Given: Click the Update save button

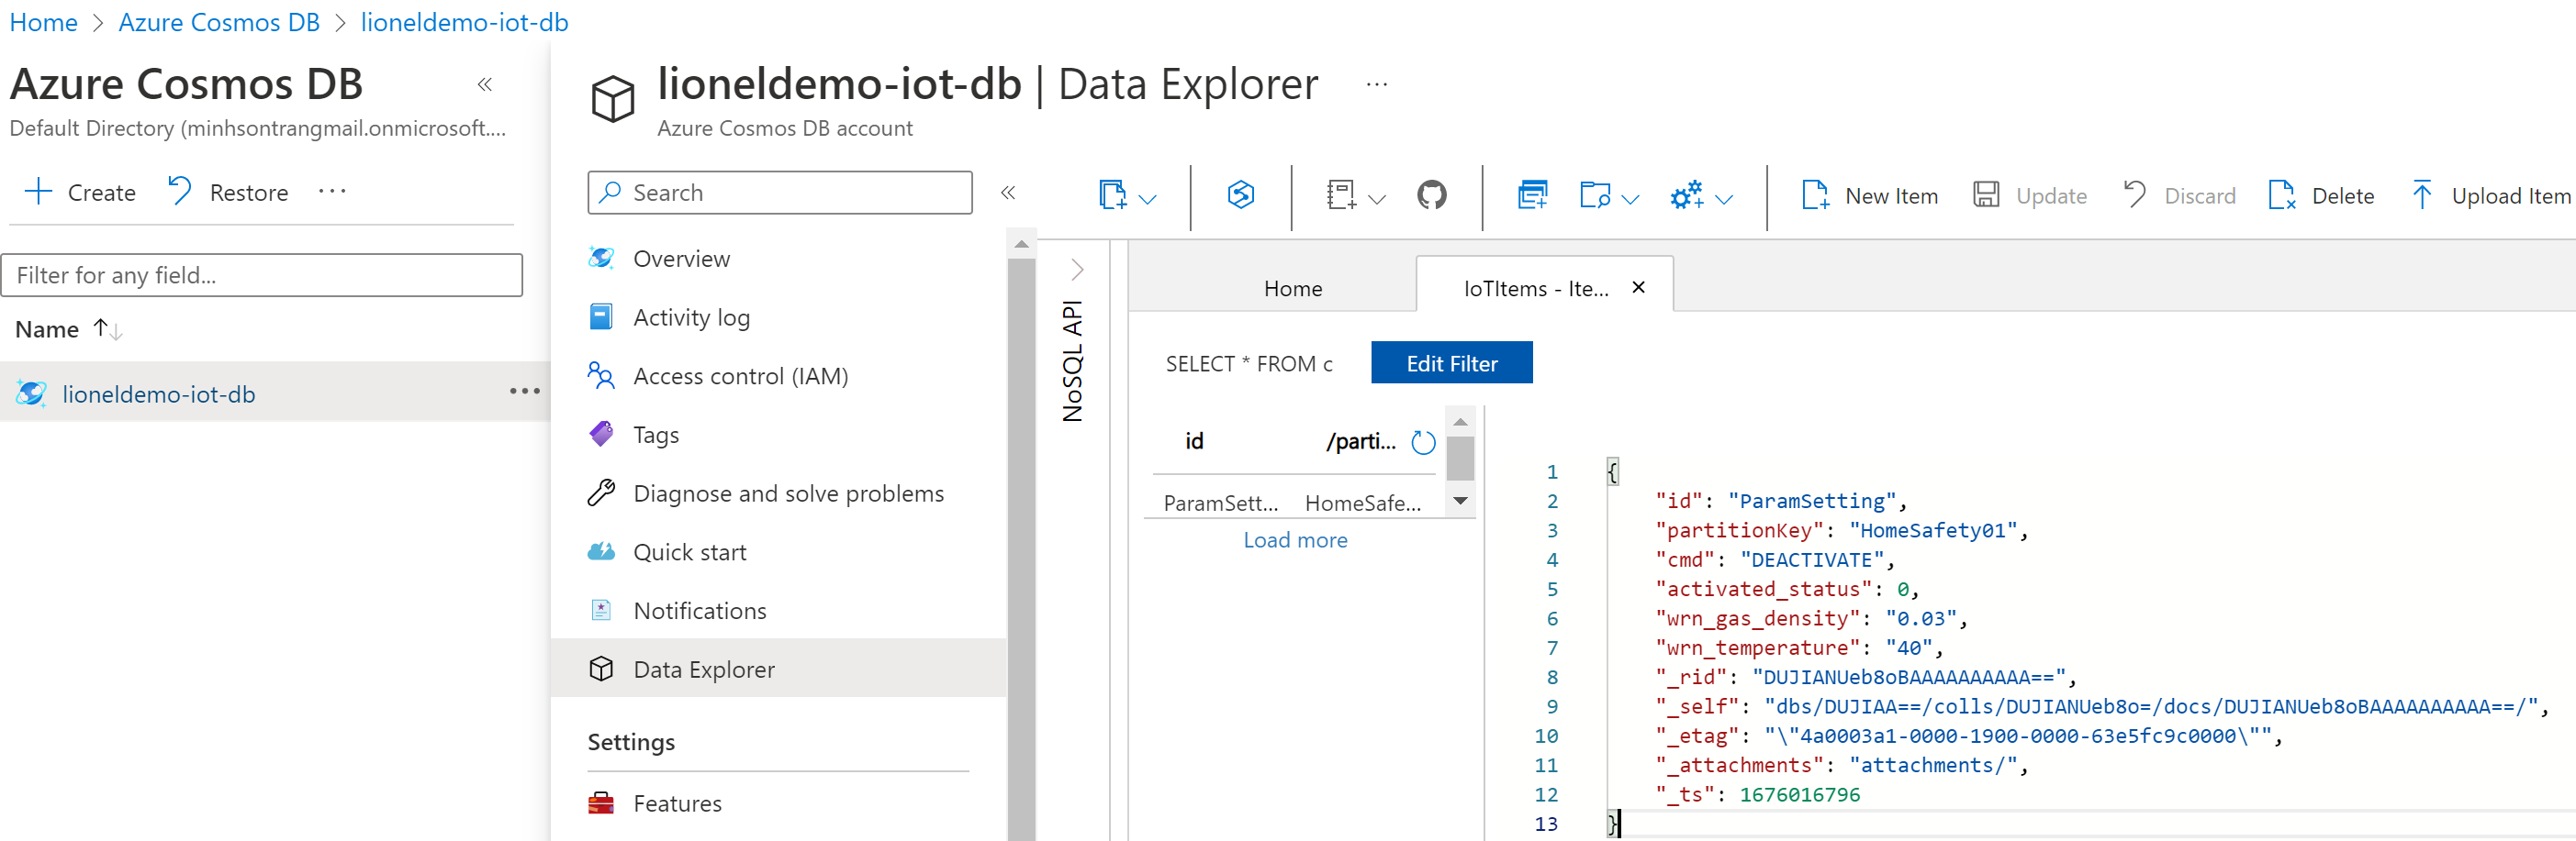Looking at the screenshot, I should (2030, 195).
